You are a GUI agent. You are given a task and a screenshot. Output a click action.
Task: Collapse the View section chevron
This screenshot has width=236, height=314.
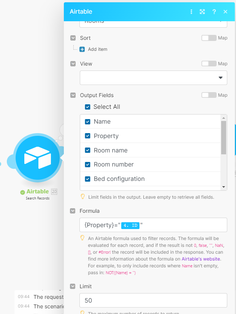[73, 64]
